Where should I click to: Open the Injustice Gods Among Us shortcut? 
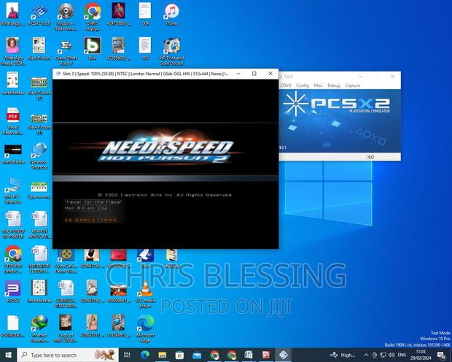(66, 17)
